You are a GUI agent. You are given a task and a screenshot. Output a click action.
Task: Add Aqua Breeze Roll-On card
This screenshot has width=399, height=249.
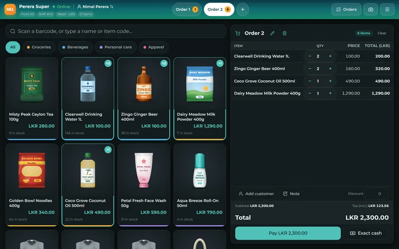[200, 185]
